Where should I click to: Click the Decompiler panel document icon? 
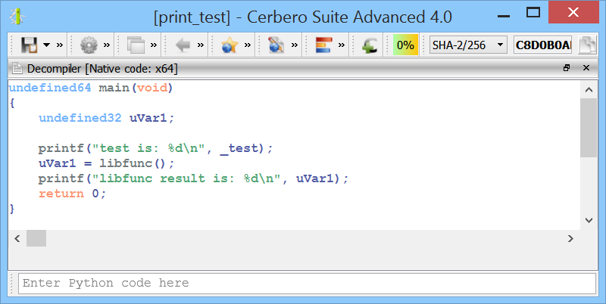[17, 69]
